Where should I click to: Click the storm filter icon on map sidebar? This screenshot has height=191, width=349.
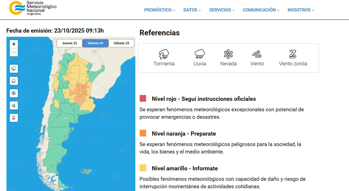(14, 69)
